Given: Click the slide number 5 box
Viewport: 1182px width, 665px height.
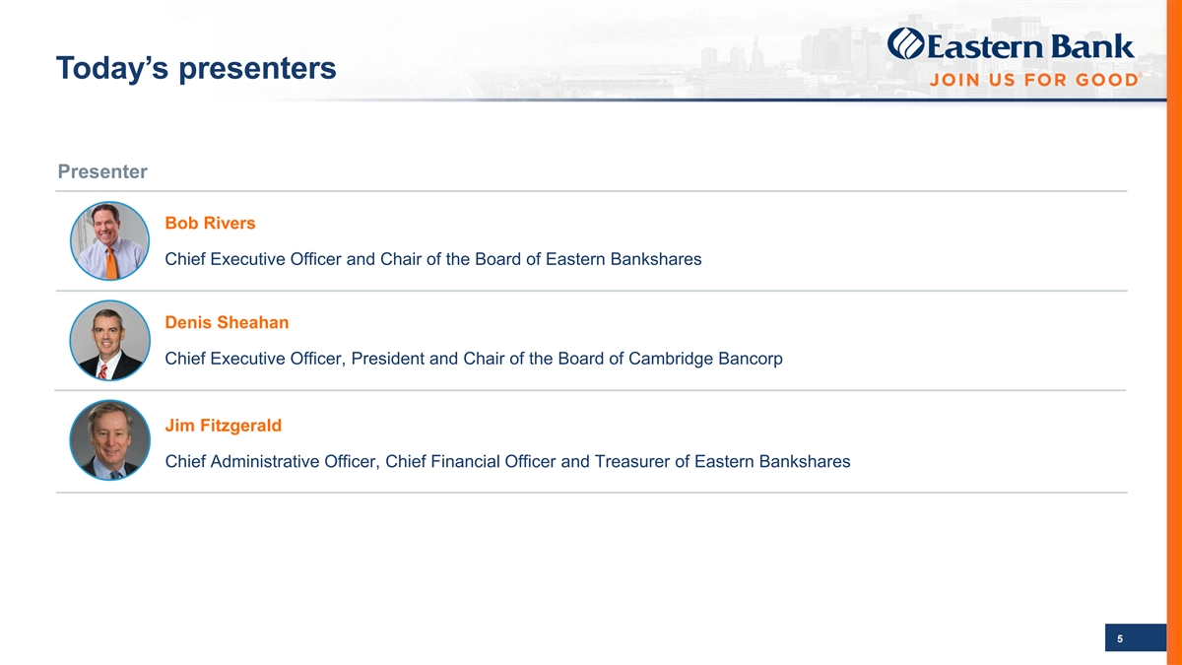Looking at the screenshot, I should [x=1120, y=639].
